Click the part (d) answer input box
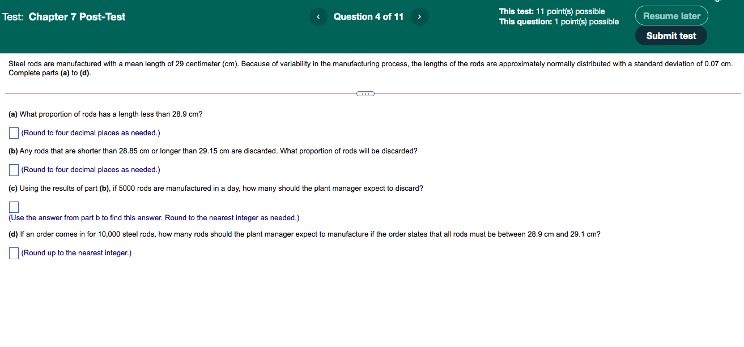 click(14, 252)
